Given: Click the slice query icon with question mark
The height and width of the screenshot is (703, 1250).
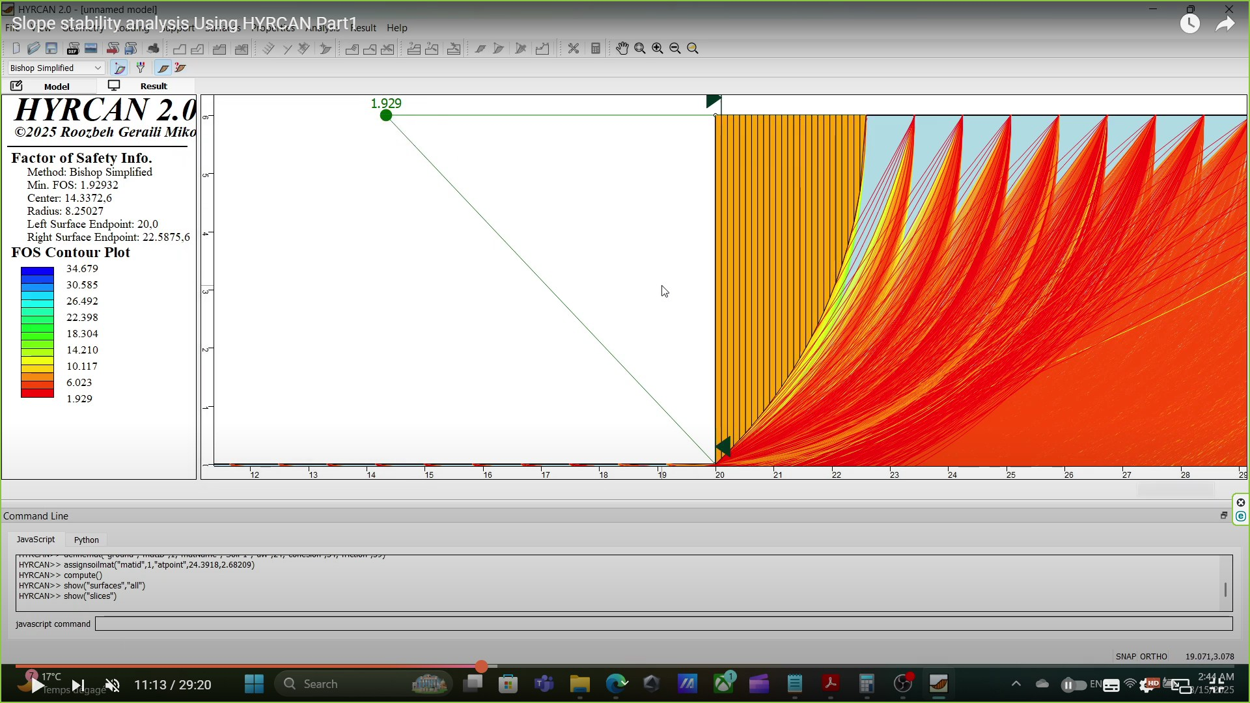Looking at the screenshot, I should (180, 68).
